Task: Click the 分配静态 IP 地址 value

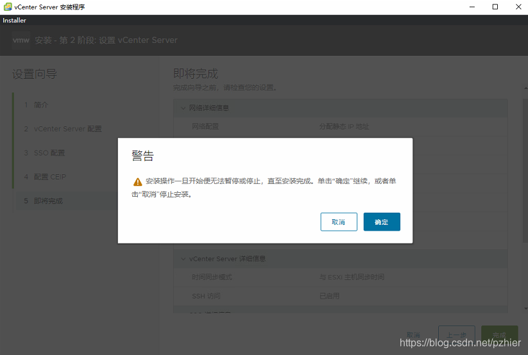Action: pos(344,126)
